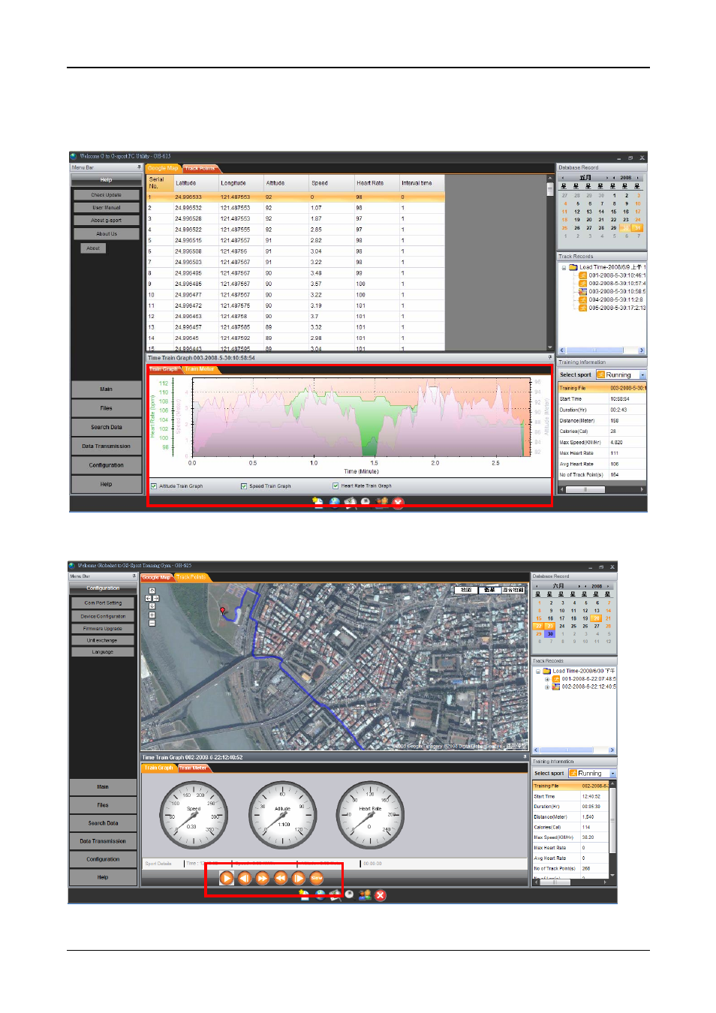Click the two-people icon in lower window's bottom toolbar
Viewport: 716px width, 1013px height.
click(x=365, y=895)
